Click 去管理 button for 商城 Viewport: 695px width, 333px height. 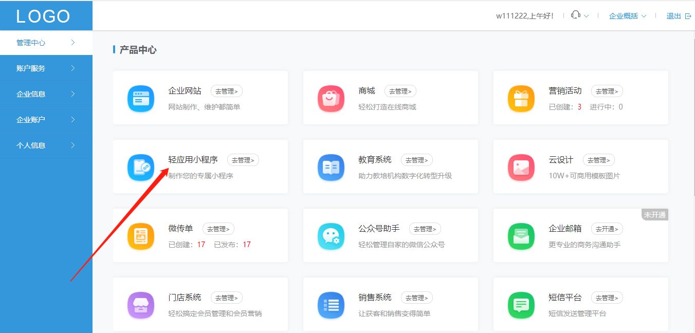[x=400, y=91]
